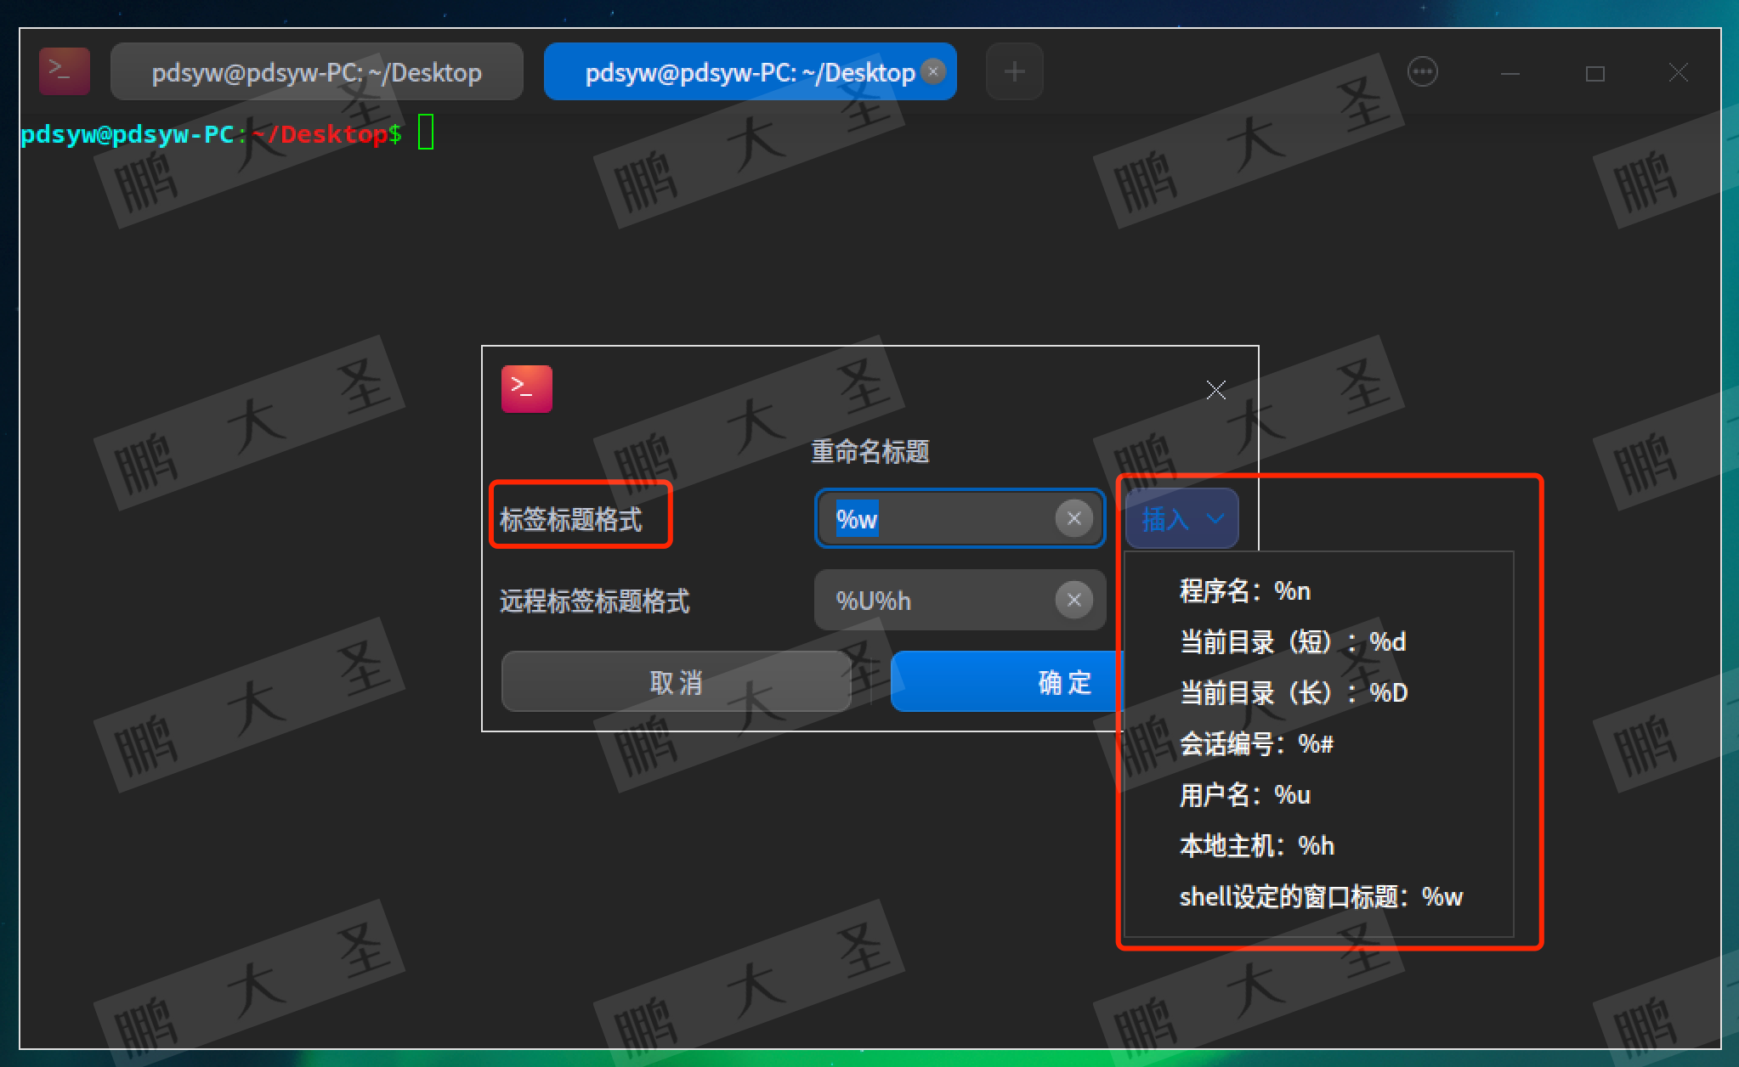Select 会话编号: %# menu entry
This screenshot has height=1067, width=1739.
click(x=1256, y=743)
